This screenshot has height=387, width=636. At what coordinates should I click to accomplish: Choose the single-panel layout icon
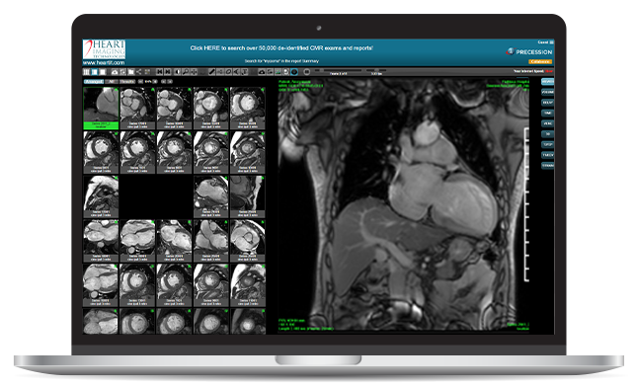pos(103,72)
